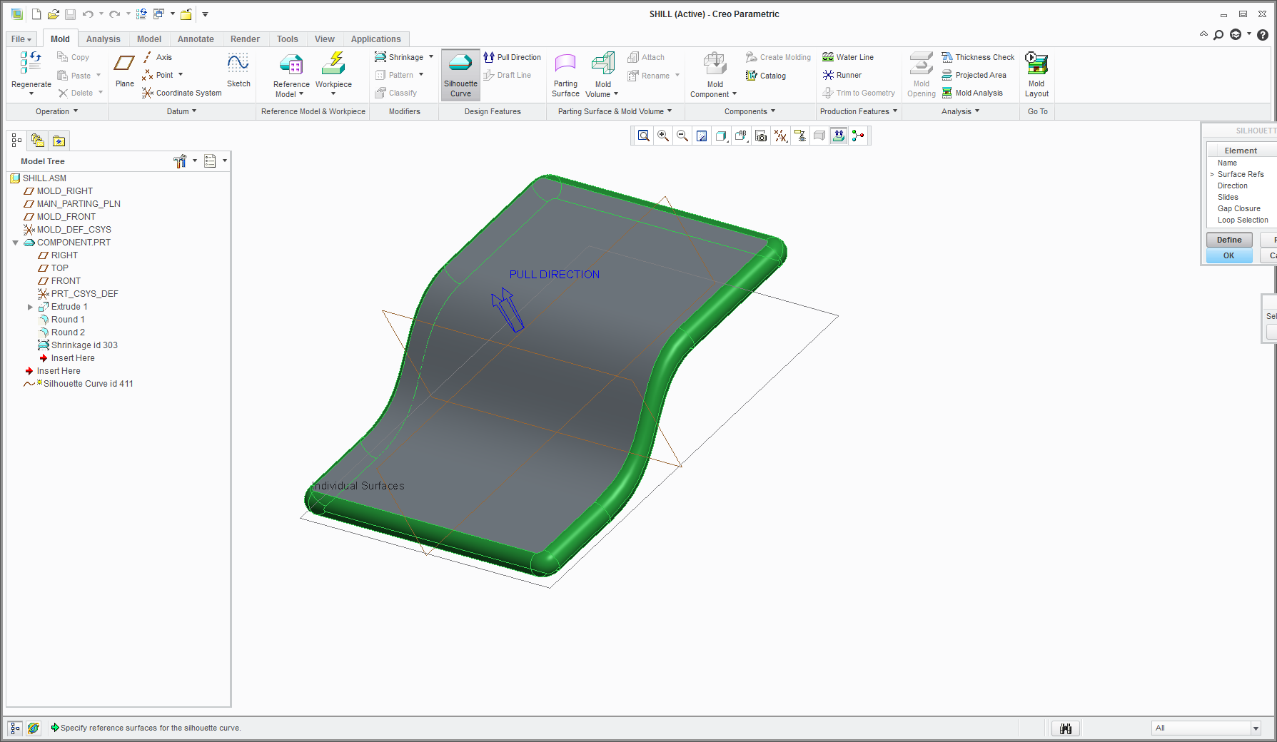
Task: Select the Workpiece tool in the ribbon
Action: 333,73
